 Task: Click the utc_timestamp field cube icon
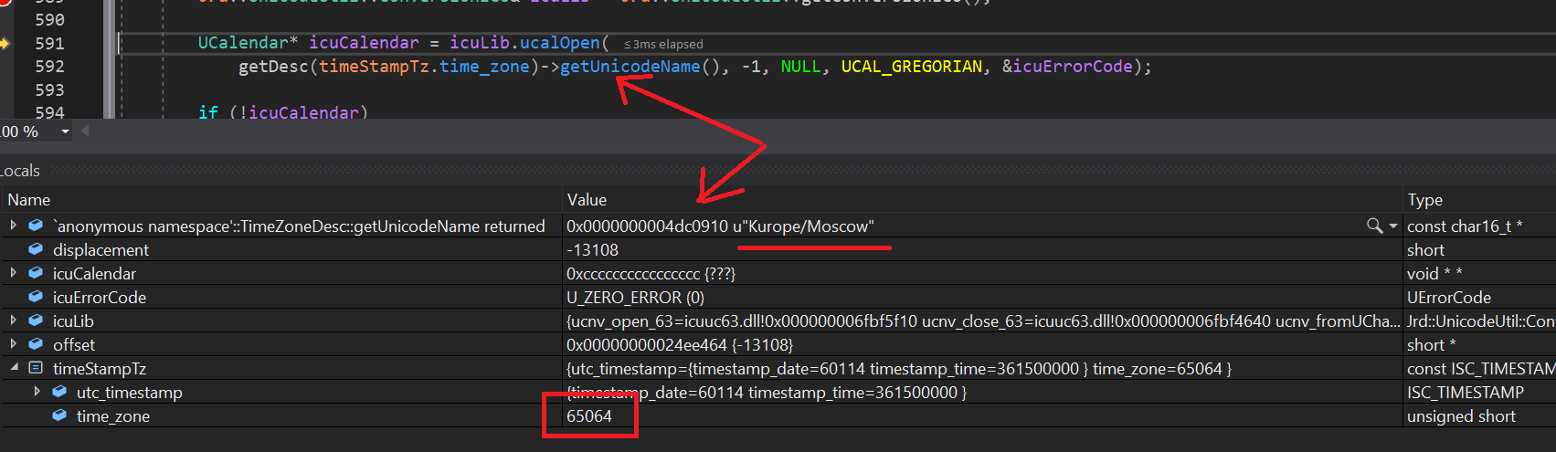[x=59, y=392]
